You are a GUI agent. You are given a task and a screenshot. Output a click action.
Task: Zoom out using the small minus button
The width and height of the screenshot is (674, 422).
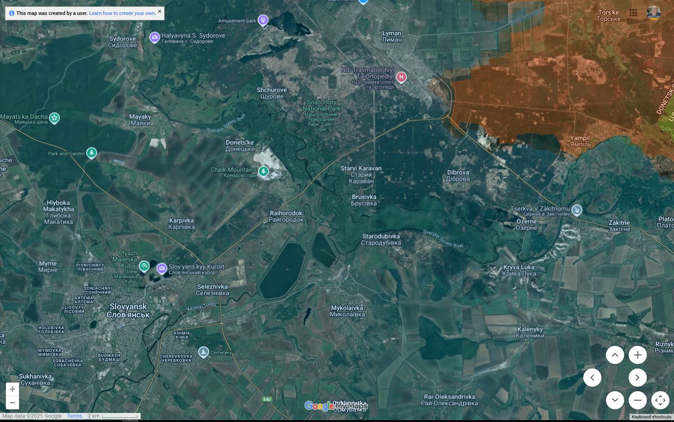pyautogui.click(x=12, y=403)
